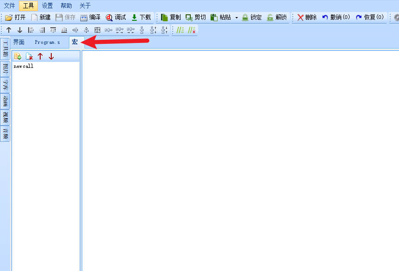The width and height of the screenshot is (399, 271).
Task: Start 调试 (debug) from the toolbar
Action: pos(116,17)
